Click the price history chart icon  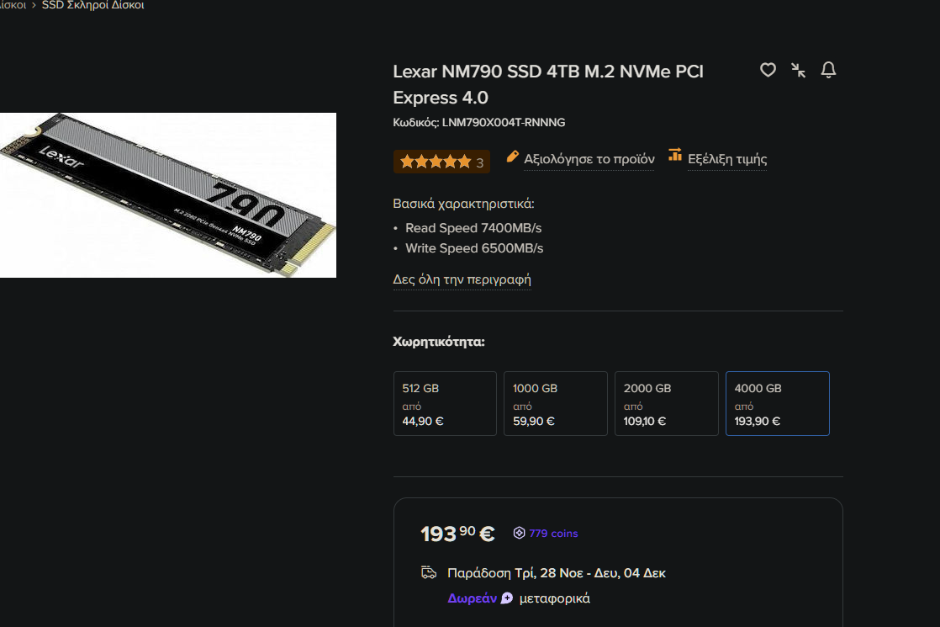tap(674, 155)
